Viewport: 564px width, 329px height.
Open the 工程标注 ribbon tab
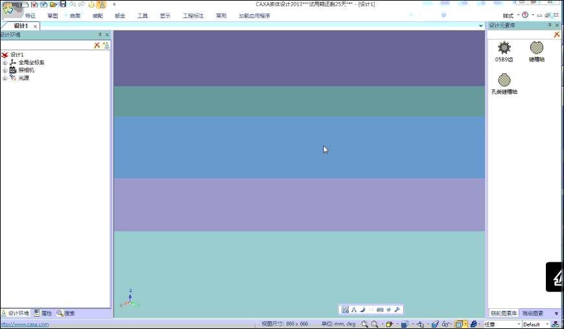coord(193,16)
